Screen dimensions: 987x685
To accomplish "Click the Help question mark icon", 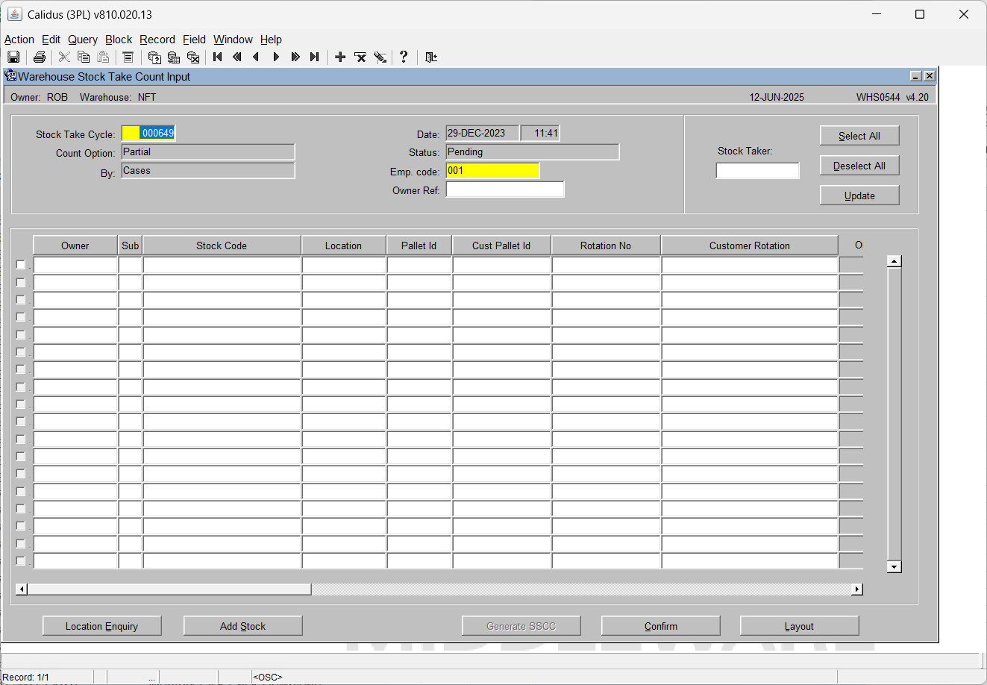I will (404, 57).
